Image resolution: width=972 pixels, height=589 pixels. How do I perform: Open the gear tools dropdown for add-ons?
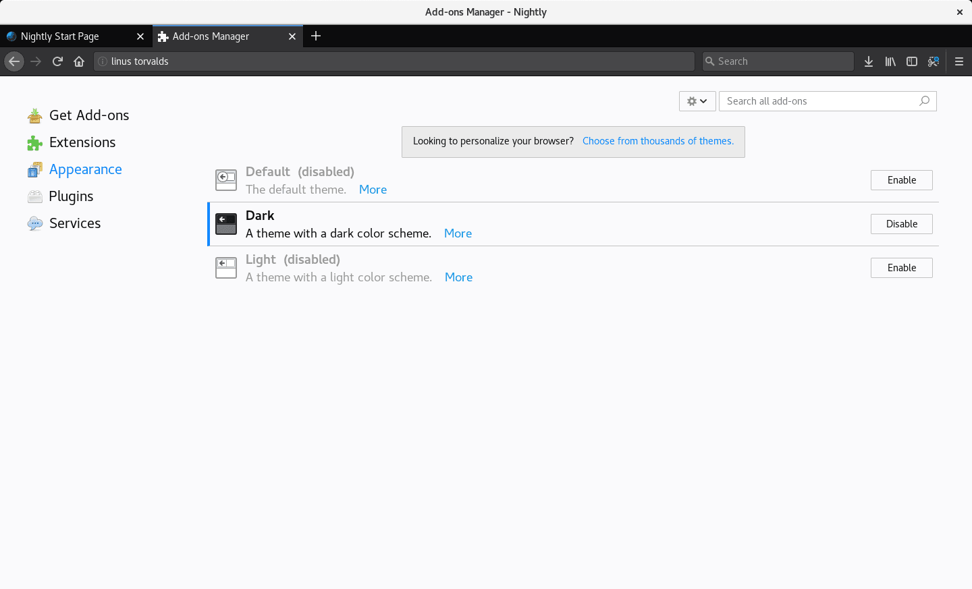point(697,101)
